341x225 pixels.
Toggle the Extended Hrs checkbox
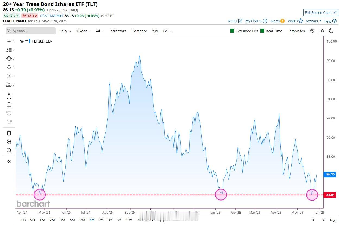232,31
